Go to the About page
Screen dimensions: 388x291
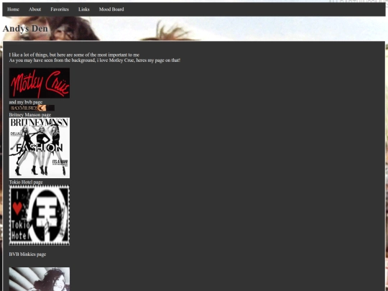[x=35, y=9]
